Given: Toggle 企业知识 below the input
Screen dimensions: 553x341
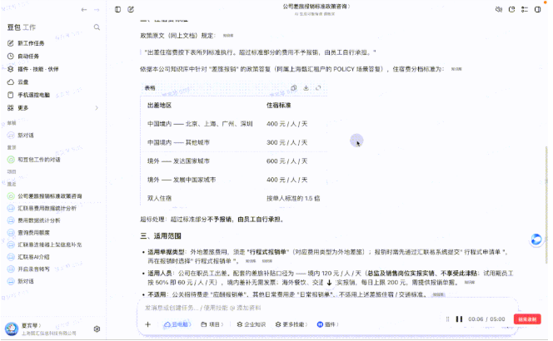Looking at the screenshot, I should pyautogui.click(x=252, y=324).
